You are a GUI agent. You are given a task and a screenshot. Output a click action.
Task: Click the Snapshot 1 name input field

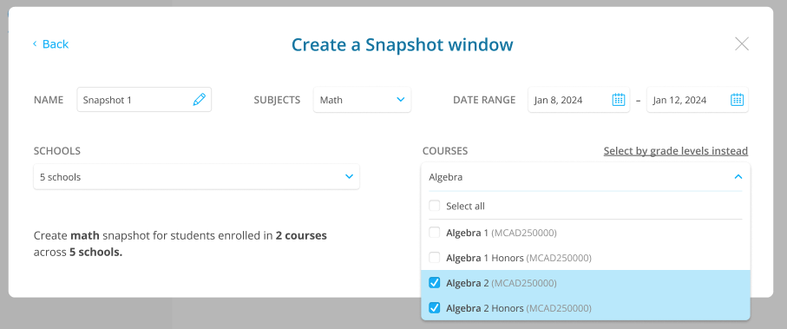click(144, 100)
